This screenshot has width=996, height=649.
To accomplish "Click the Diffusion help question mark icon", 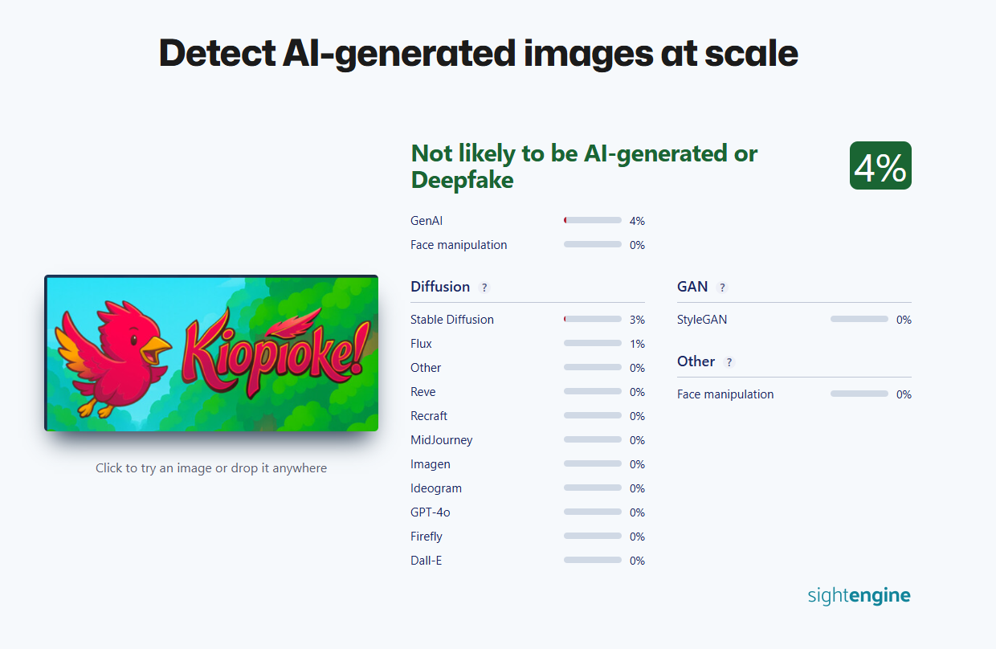I will click(484, 288).
